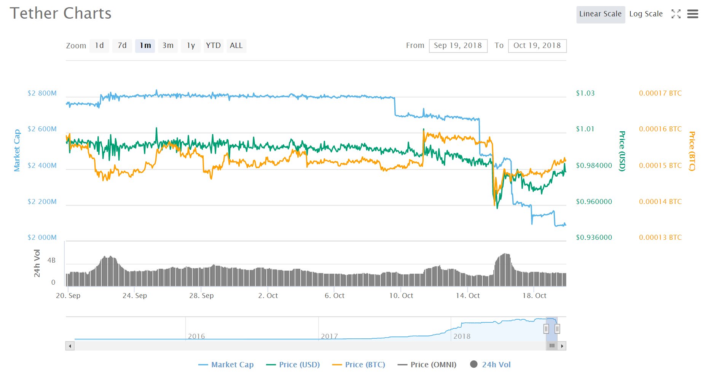This screenshot has width=711, height=373.
Task: Click the $2 800M axis label
Action: (x=42, y=93)
